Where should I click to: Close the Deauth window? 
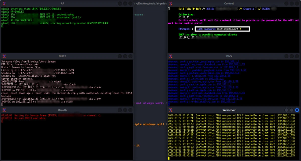(x=130, y=110)
